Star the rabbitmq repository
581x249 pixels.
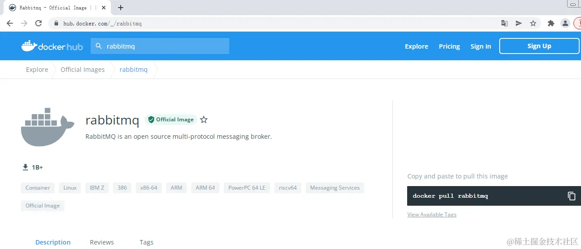point(204,120)
